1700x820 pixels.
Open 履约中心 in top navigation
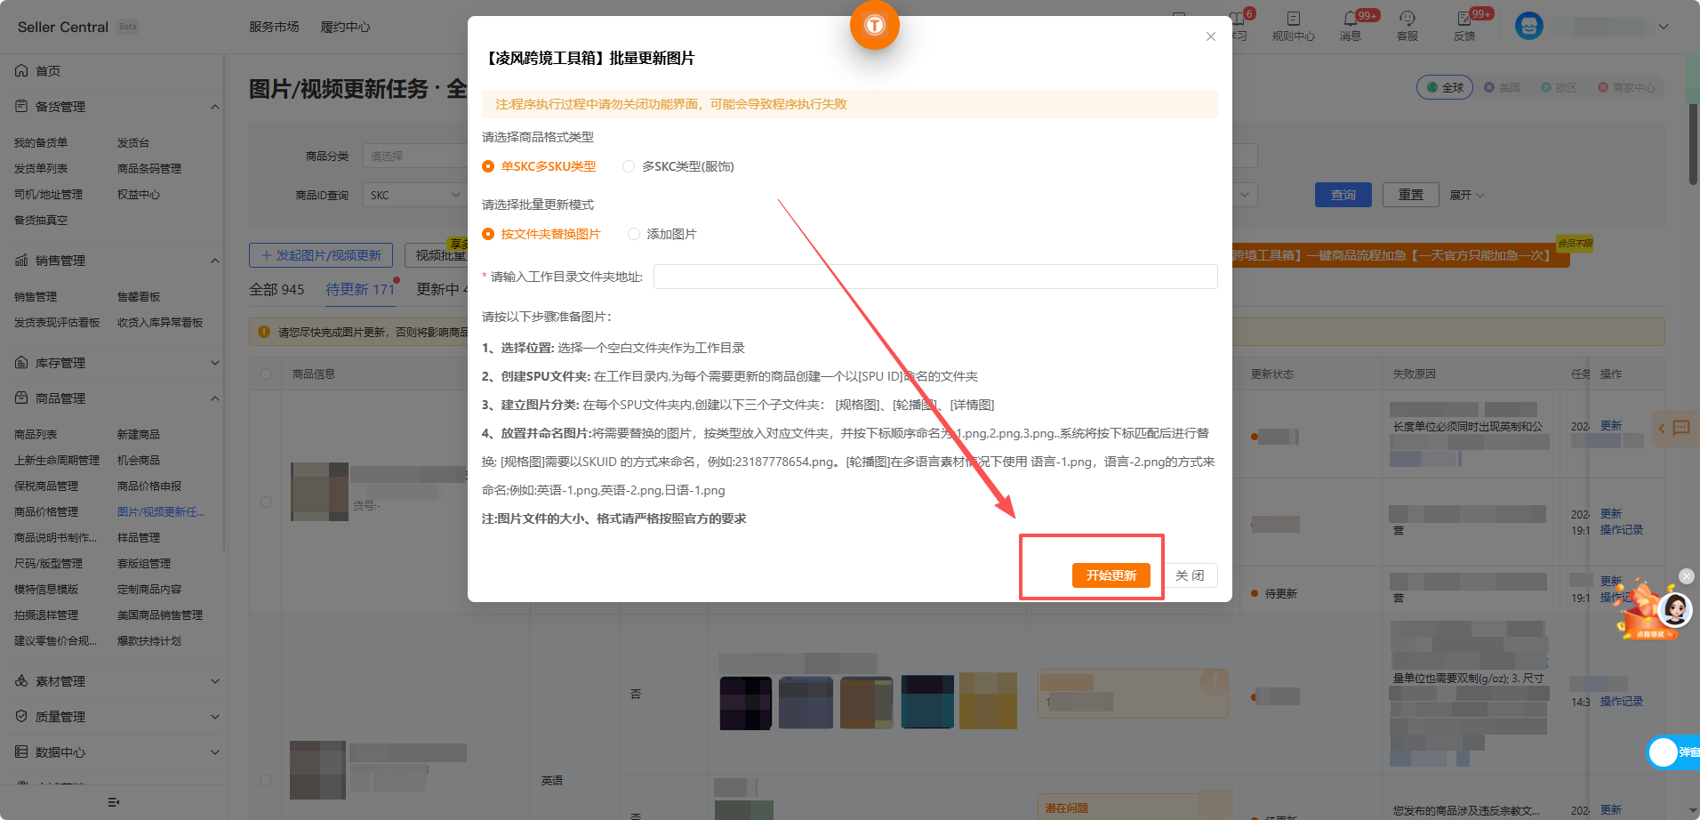[345, 27]
